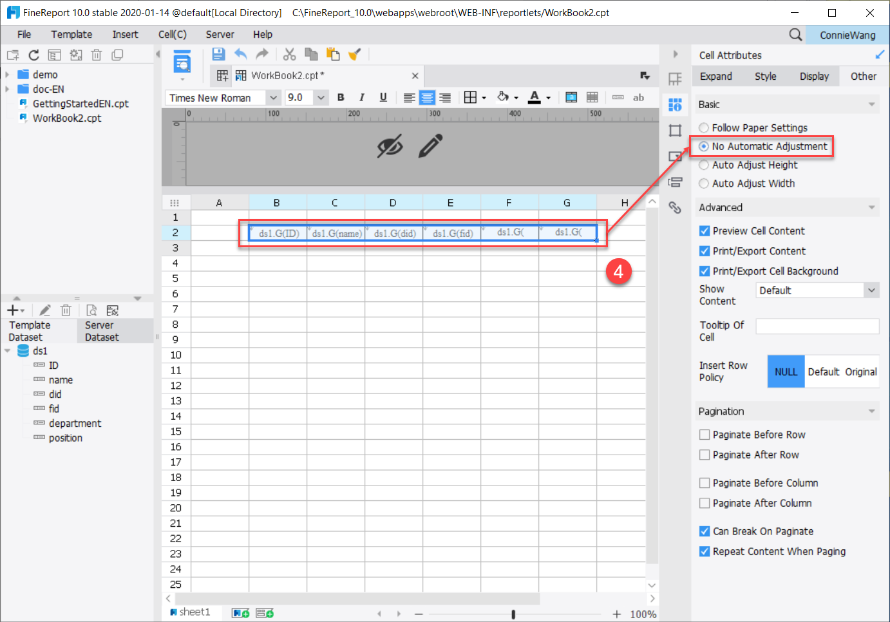Image resolution: width=890 pixels, height=622 pixels.
Task: Toggle Bold formatting
Action: (x=341, y=97)
